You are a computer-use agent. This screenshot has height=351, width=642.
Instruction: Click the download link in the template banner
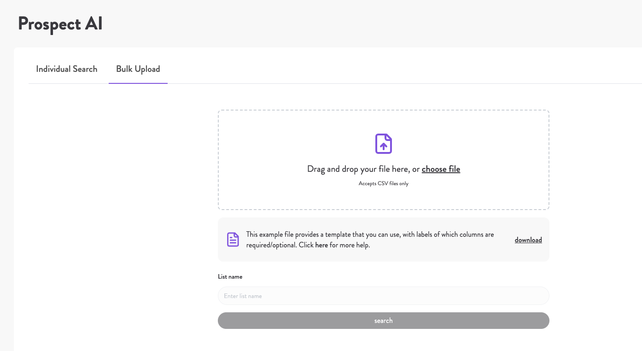tap(528, 240)
